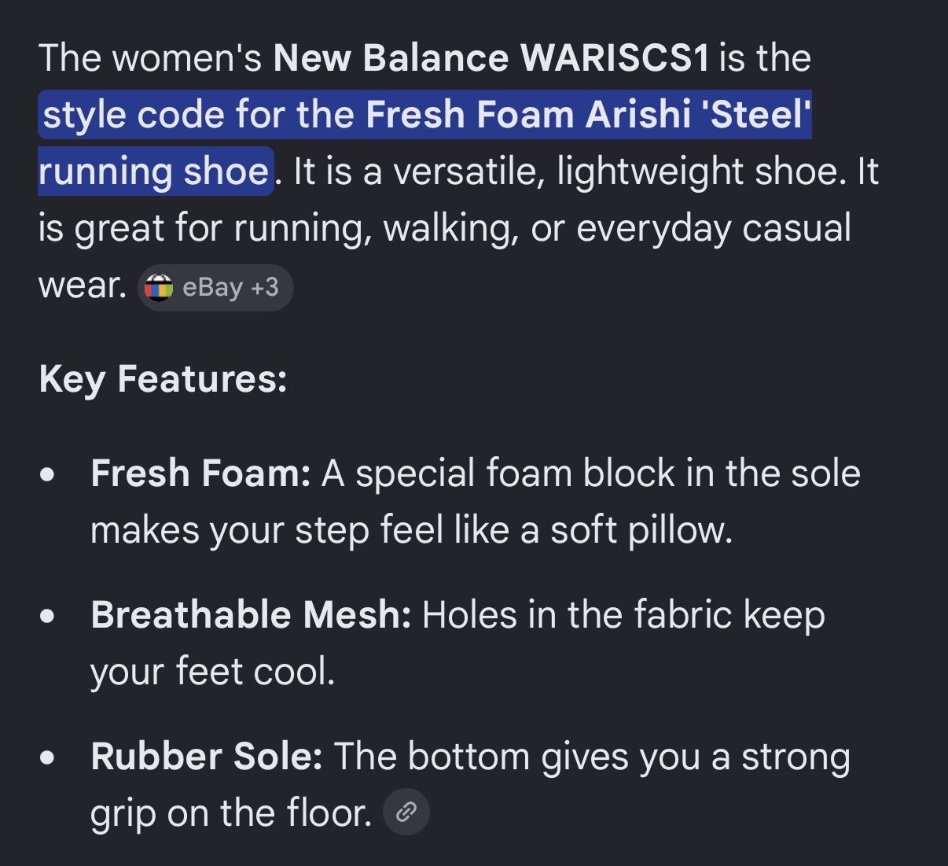This screenshot has width=948, height=866.
Task: Click the link icon after 'grip on the floor.'
Action: 406,813
